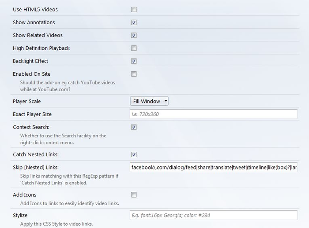Focus the Skip [Nested] Links regex field
The image size is (309, 228).
tap(214, 167)
